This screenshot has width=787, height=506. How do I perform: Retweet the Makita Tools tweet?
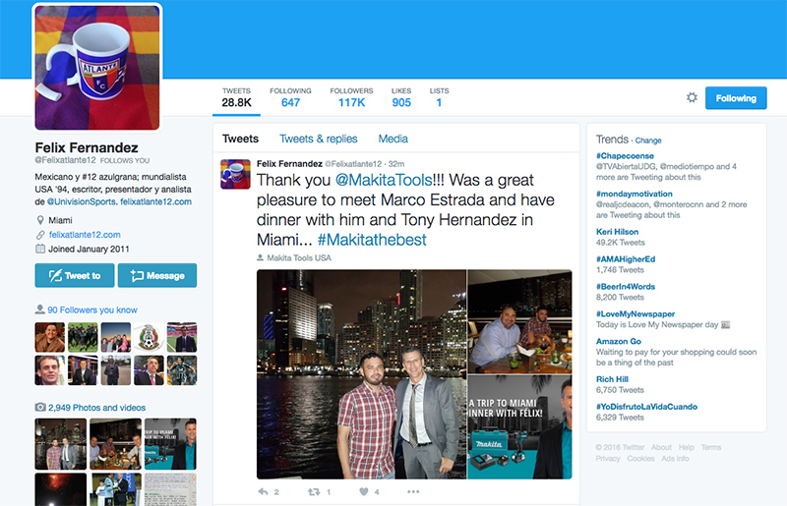(x=314, y=492)
